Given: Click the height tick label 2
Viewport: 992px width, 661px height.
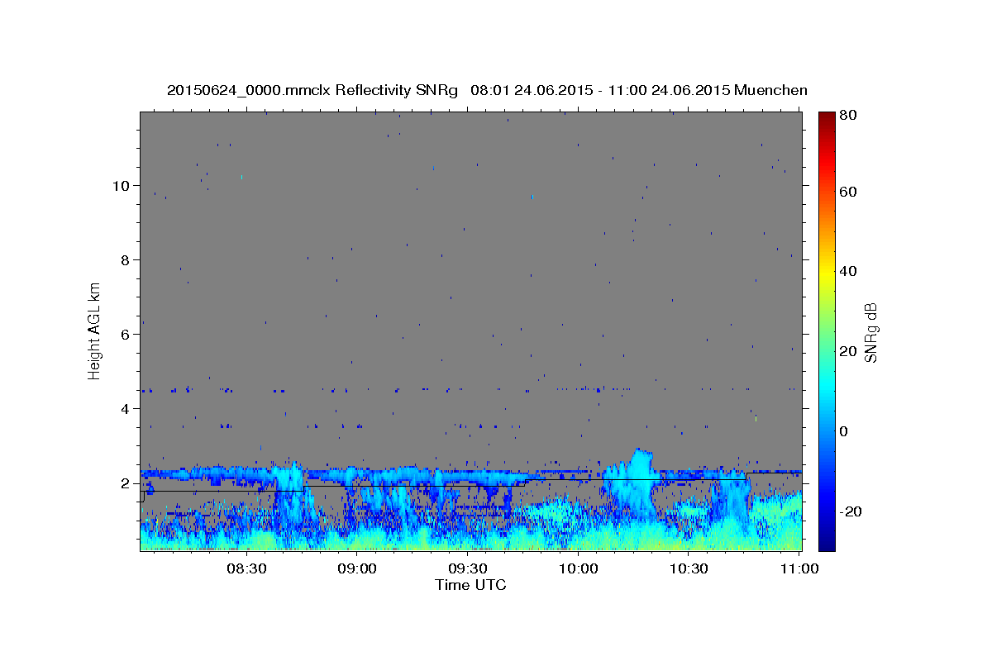Looking at the screenshot, I should point(126,483).
